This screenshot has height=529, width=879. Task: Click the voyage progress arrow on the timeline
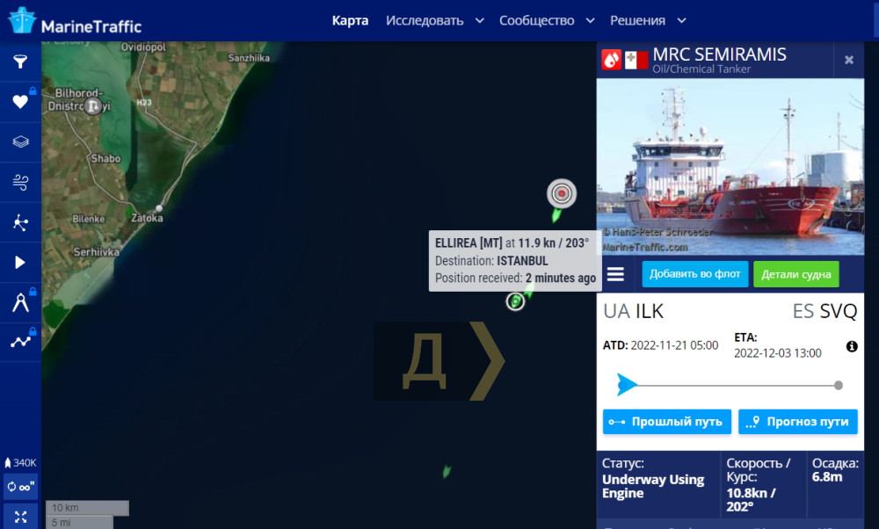627,384
